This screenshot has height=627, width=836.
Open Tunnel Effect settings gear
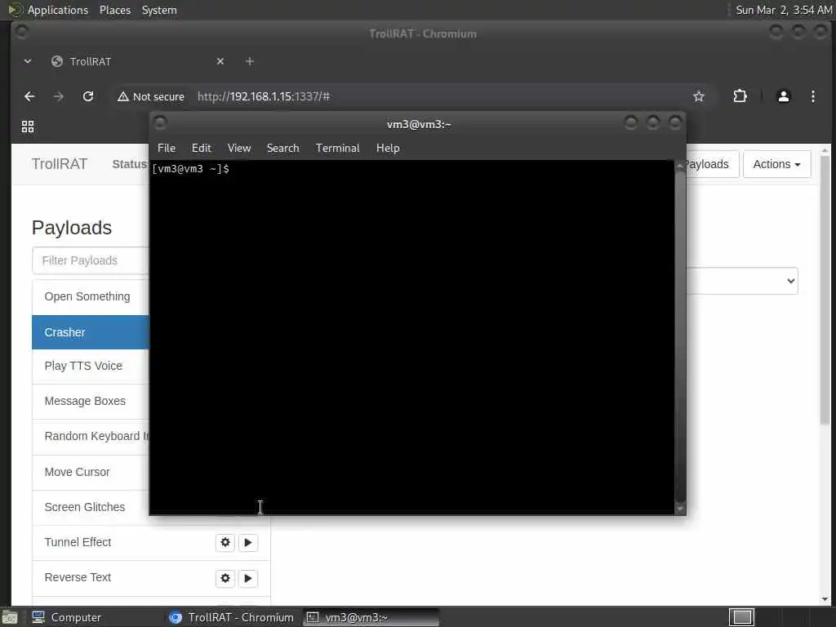coord(225,542)
